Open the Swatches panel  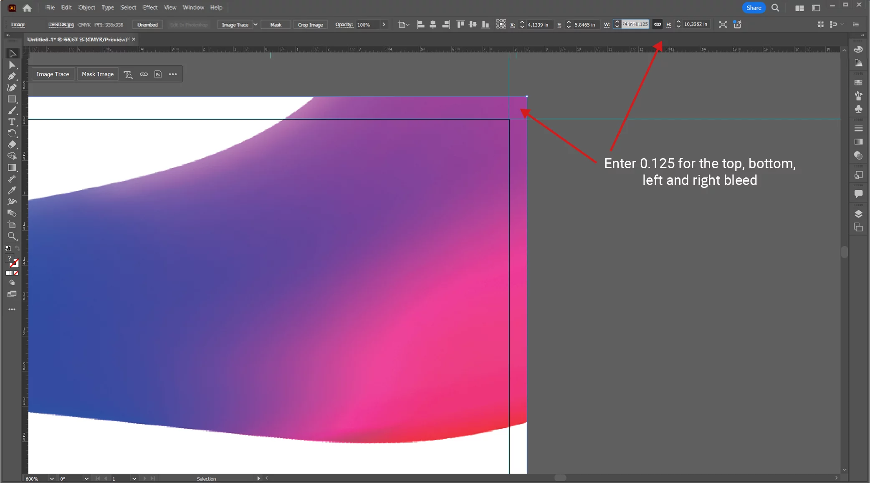[859, 82]
